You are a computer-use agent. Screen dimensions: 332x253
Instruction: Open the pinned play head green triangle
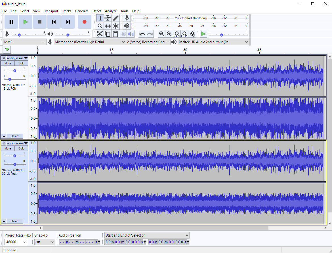pos(7,50)
